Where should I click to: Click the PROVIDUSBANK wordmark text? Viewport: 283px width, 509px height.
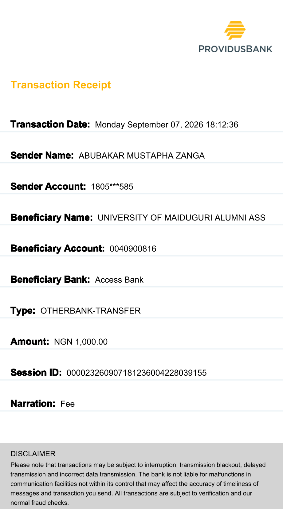(x=236, y=49)
